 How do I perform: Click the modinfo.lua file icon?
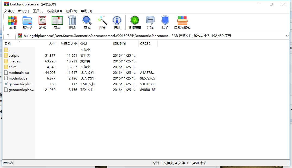(6, 78)
